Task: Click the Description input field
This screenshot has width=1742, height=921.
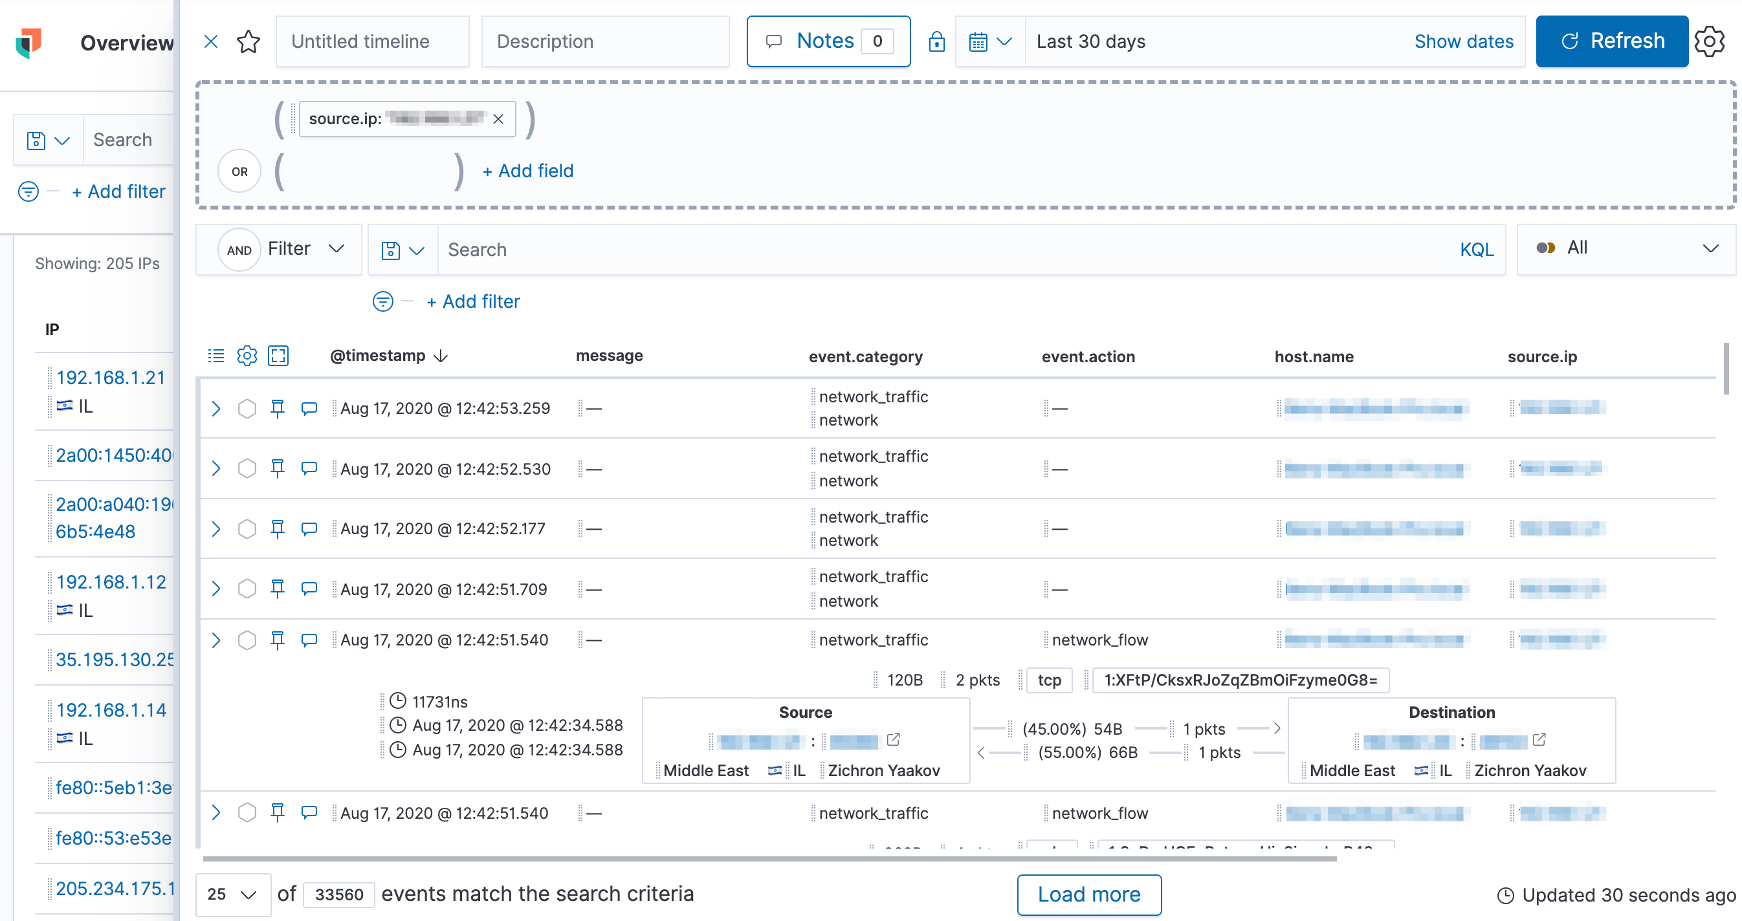Action: coord(605,41)
